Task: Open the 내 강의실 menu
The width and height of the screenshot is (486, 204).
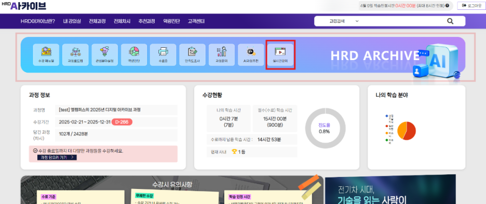Action: [72, 21]
